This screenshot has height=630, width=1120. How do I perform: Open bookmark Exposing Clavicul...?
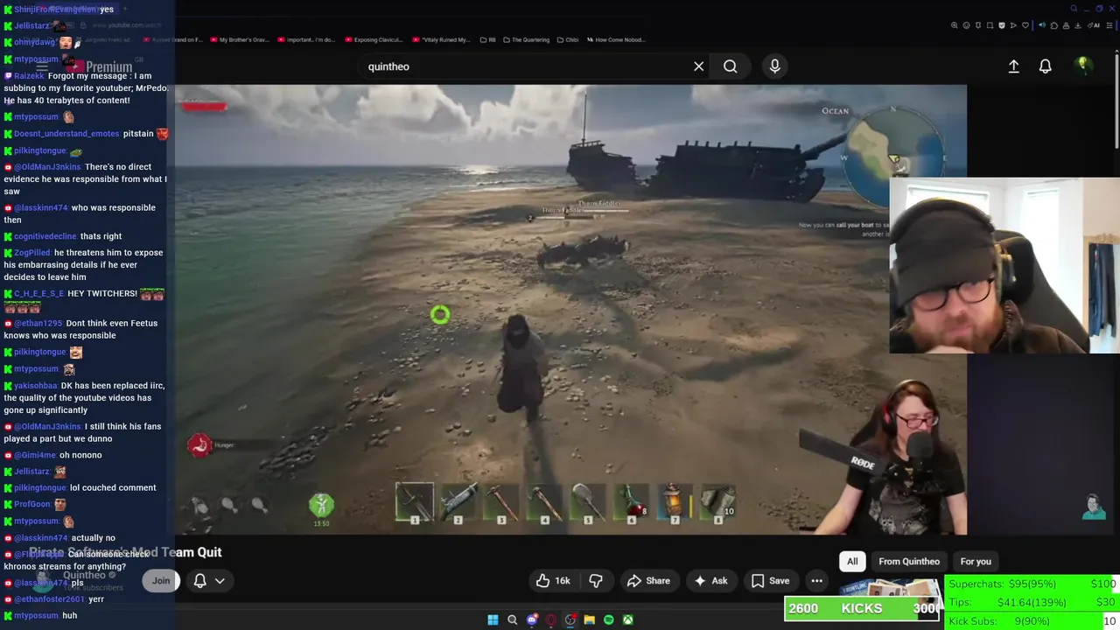tap(374, 39)
